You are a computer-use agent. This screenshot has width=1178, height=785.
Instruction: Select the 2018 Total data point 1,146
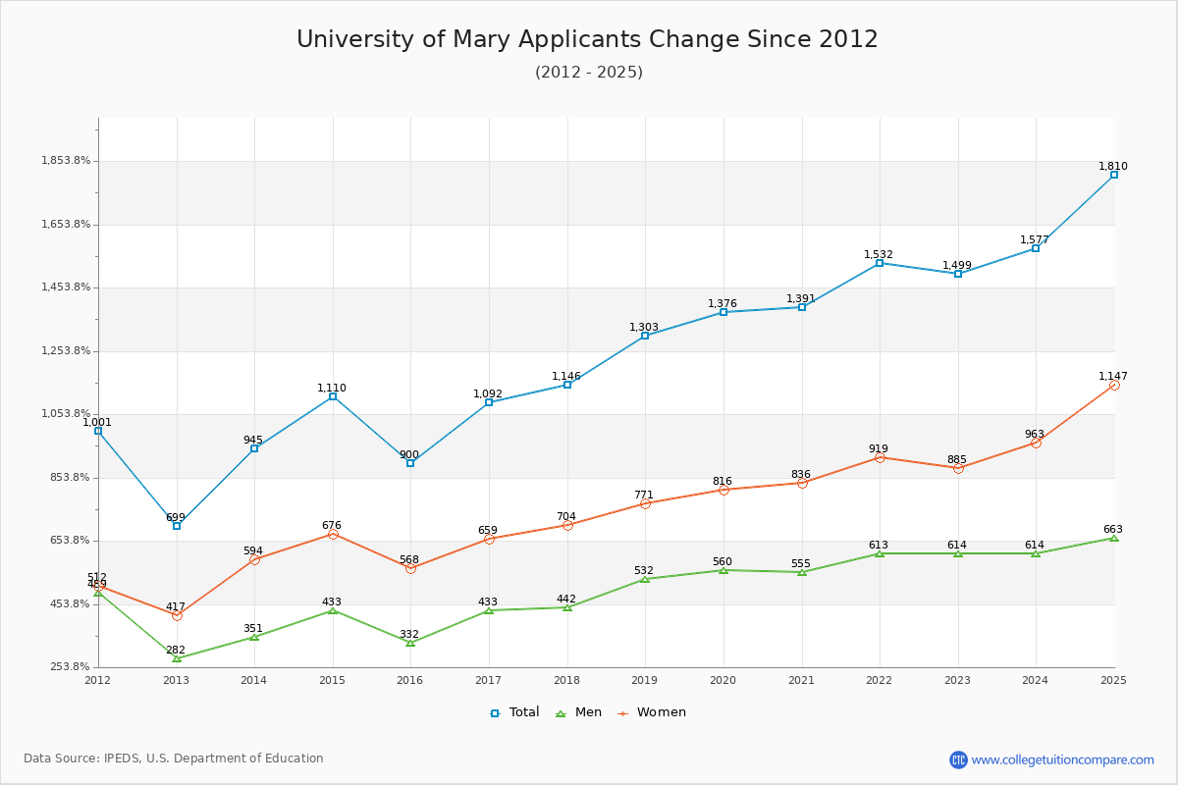point(567,385)
